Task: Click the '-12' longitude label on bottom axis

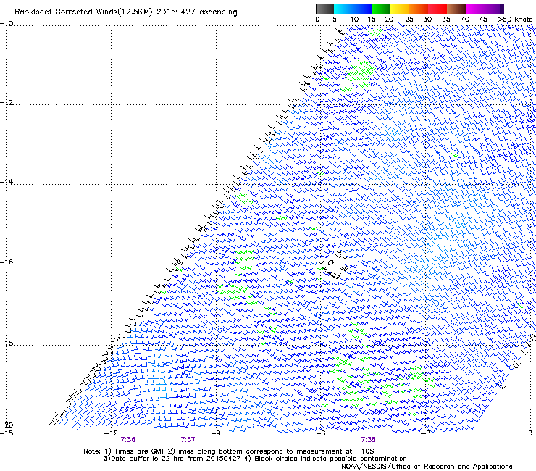Action: pyautogui.click(x=111, y=433)
